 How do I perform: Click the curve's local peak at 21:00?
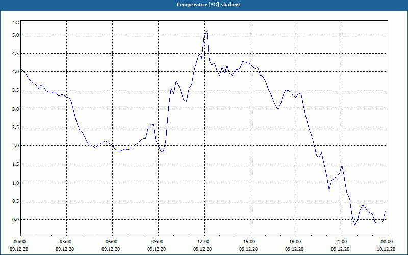coord(342,165)
